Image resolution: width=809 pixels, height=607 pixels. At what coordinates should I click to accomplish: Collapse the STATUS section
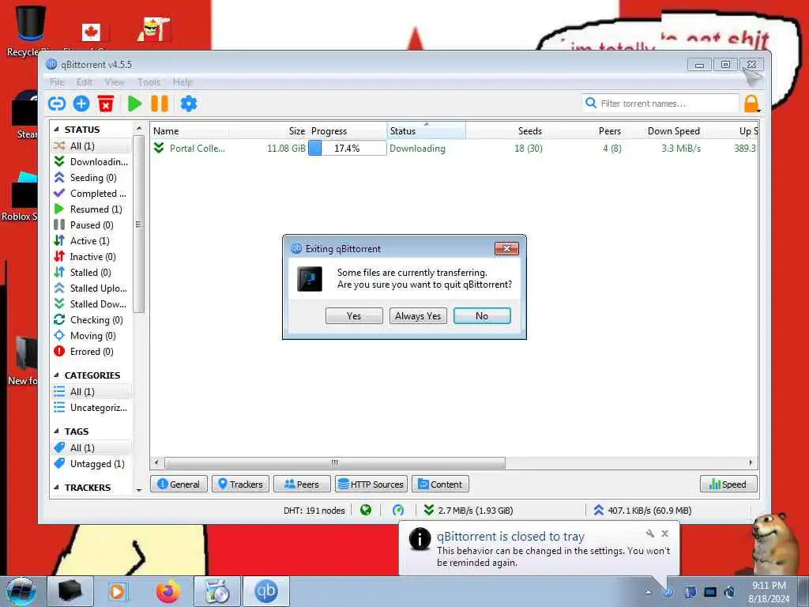[x=56, y=130]
